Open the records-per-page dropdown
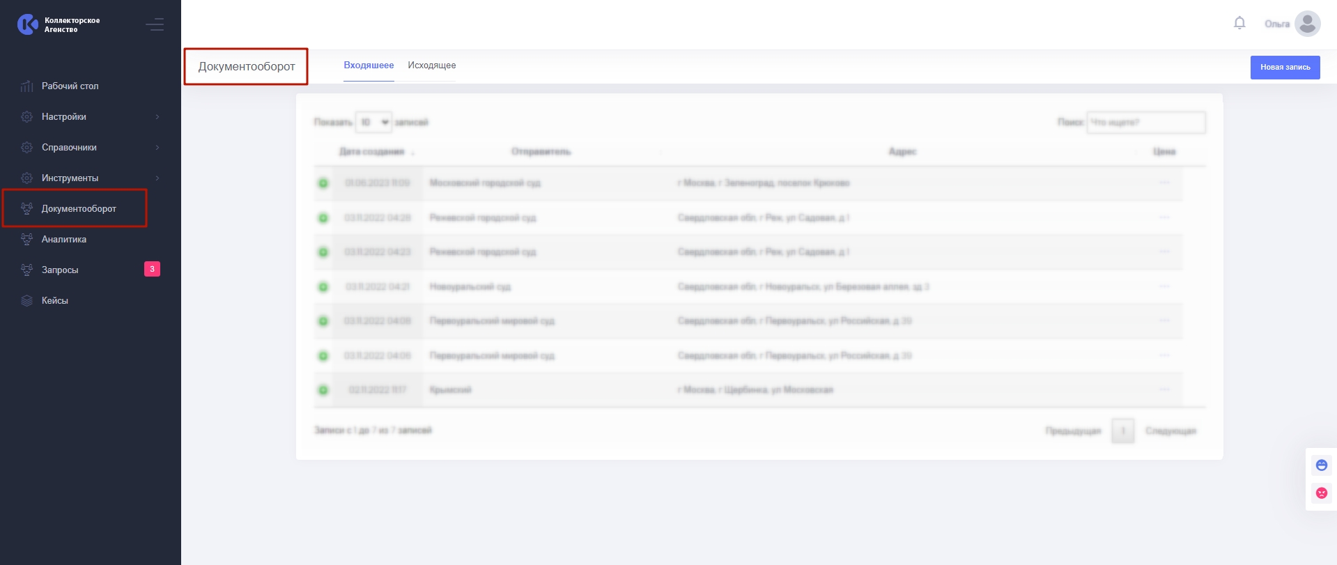The image size is (1337, 565). pos(373,123)
